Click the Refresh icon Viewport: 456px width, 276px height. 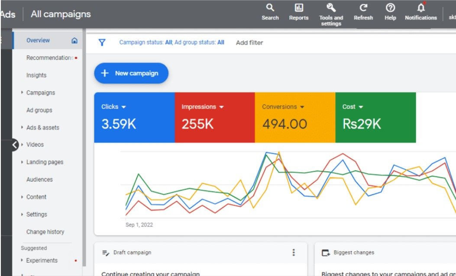(x=363, y=8)
